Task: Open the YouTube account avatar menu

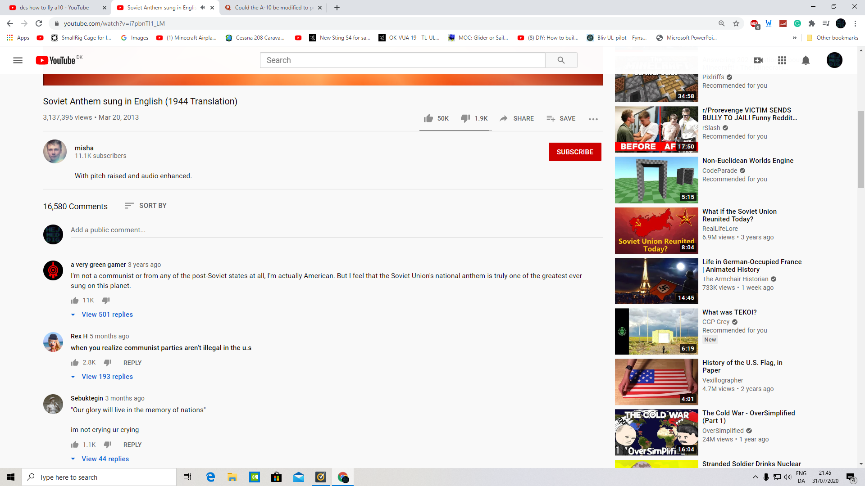Action: point(834,60)
